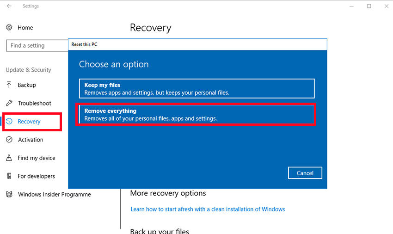Viewport: 393px width, 234px height.
Task: Click the Troubleshoot wrench icon
Action: pyautogui.click(x=9, y=103)
